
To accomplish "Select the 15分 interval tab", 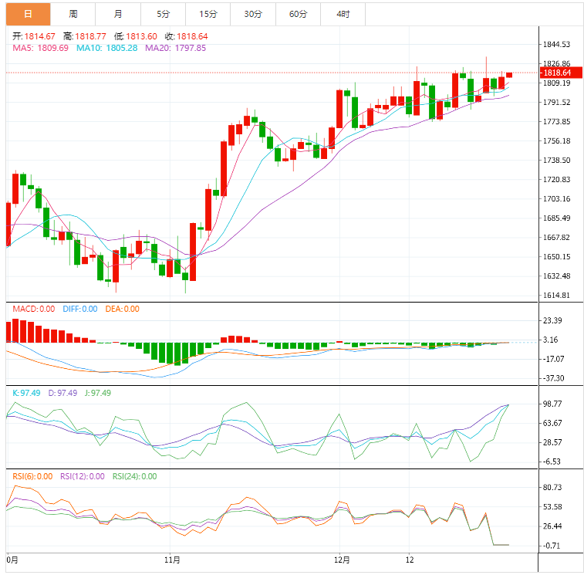I will coord(208,14).
